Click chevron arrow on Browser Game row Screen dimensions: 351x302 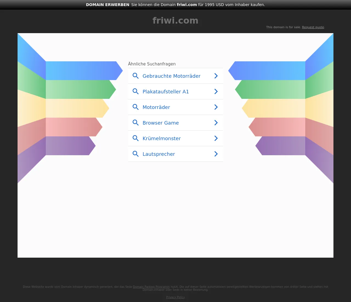(216, 123)
